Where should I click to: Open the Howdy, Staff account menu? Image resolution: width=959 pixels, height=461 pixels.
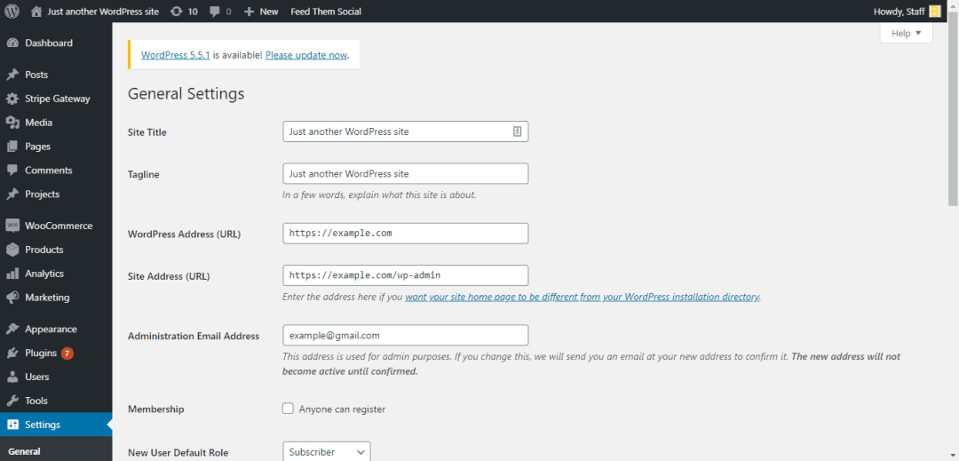907,12
